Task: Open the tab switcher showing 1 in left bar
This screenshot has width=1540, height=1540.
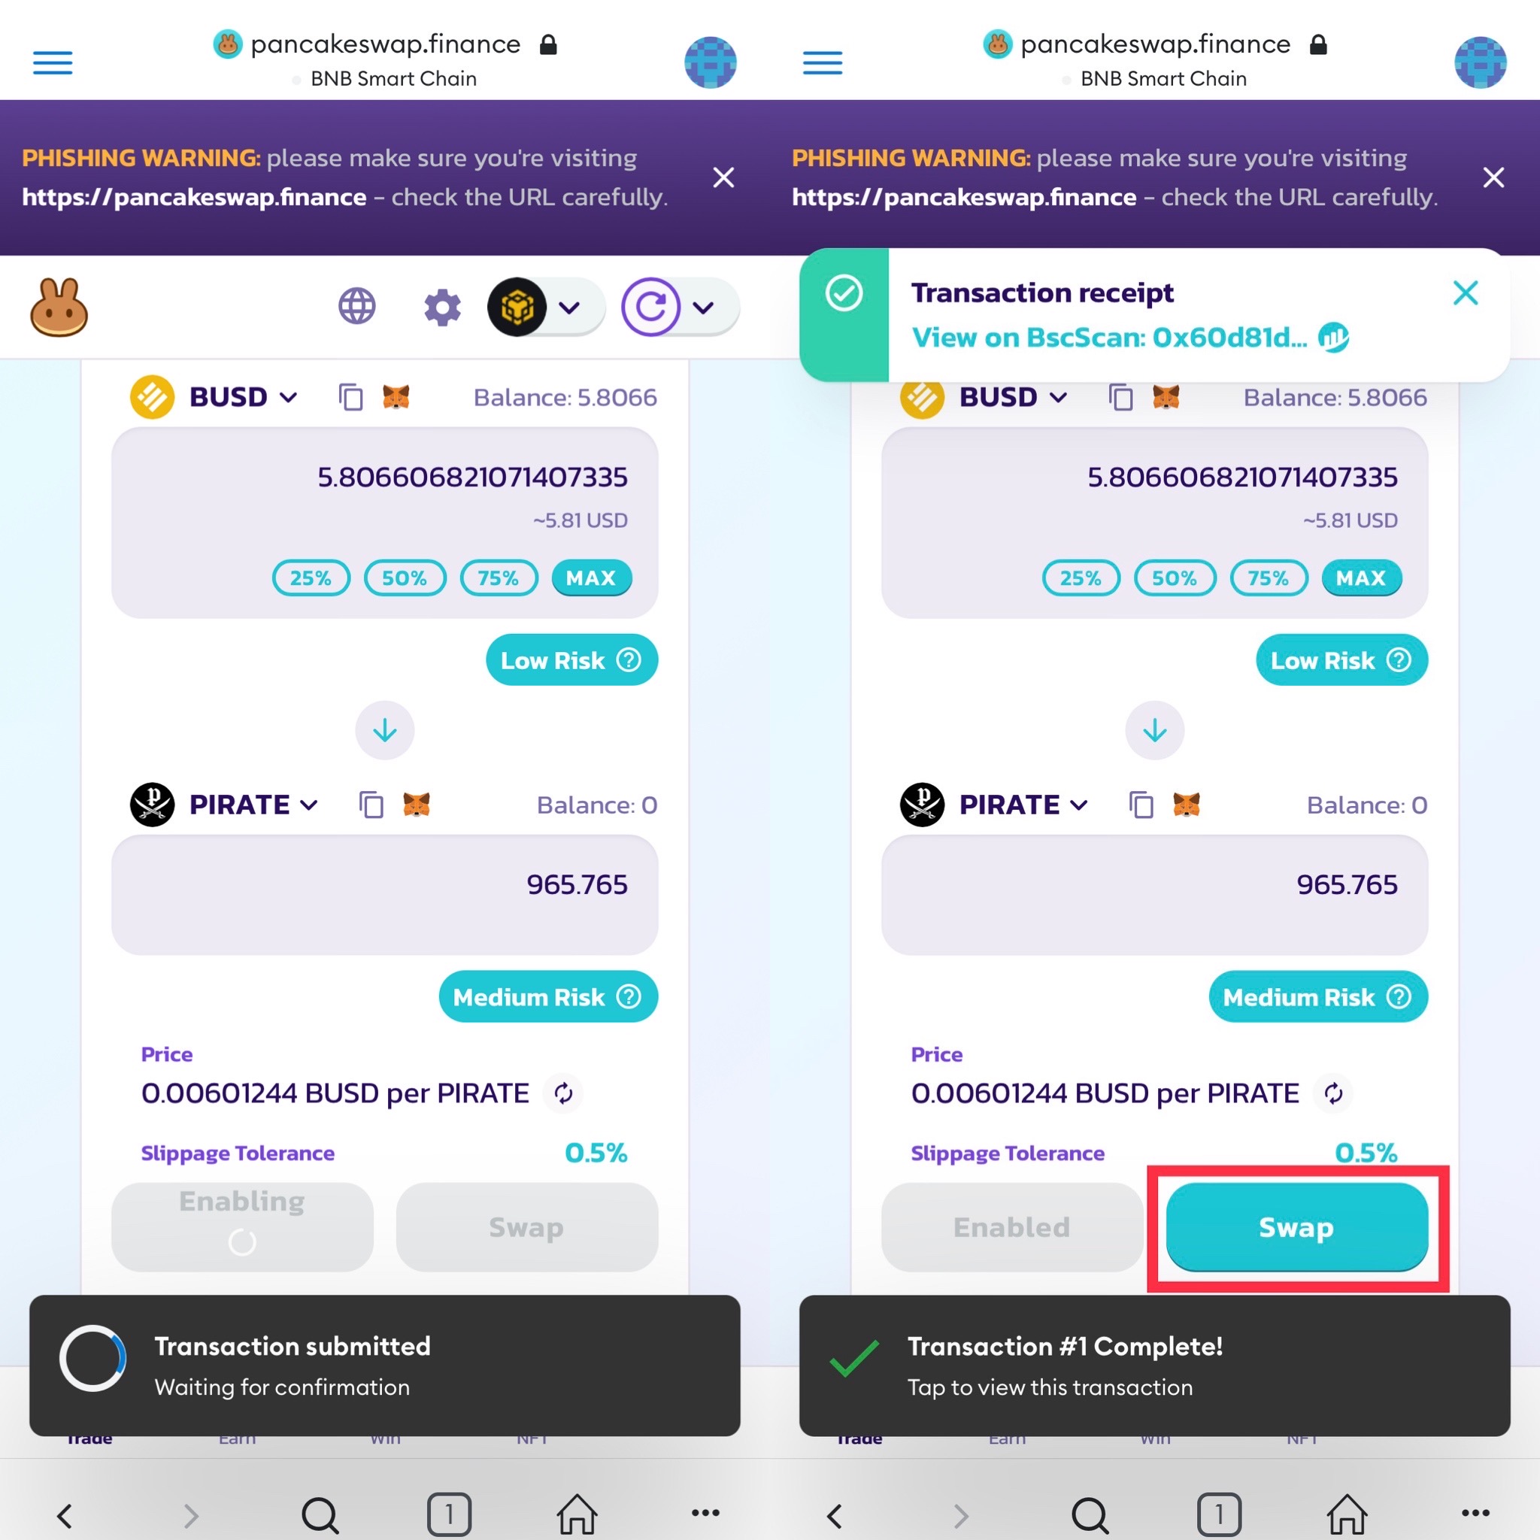Action: pyautogui.click(x=449, y=1514)
